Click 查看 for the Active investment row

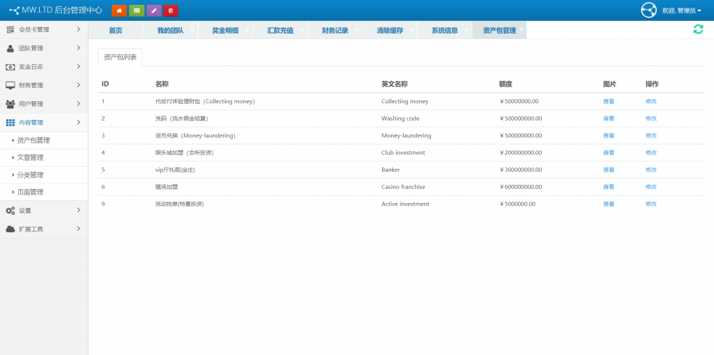click(x=608, y=204)
